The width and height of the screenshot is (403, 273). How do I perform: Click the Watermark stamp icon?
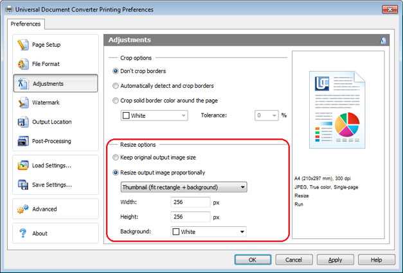tap(23, 103)
